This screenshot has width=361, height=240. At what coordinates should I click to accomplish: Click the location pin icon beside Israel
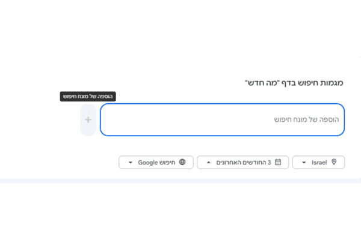point(334,162)
